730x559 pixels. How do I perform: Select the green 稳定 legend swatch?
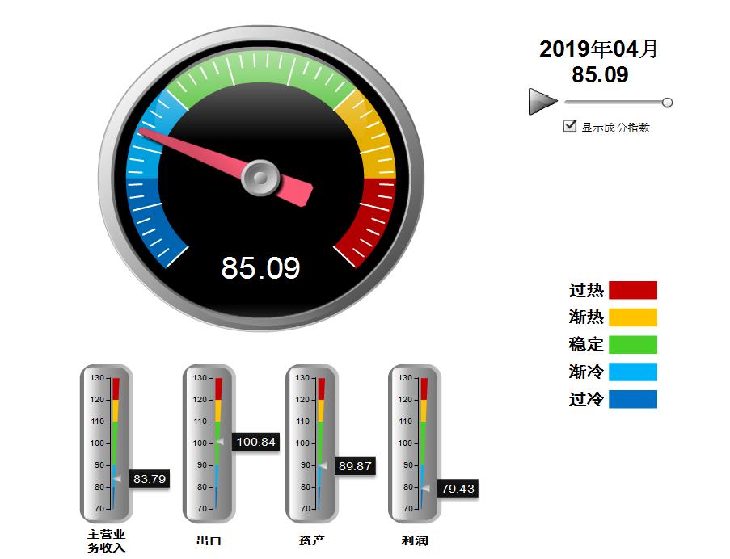(632, 345)
